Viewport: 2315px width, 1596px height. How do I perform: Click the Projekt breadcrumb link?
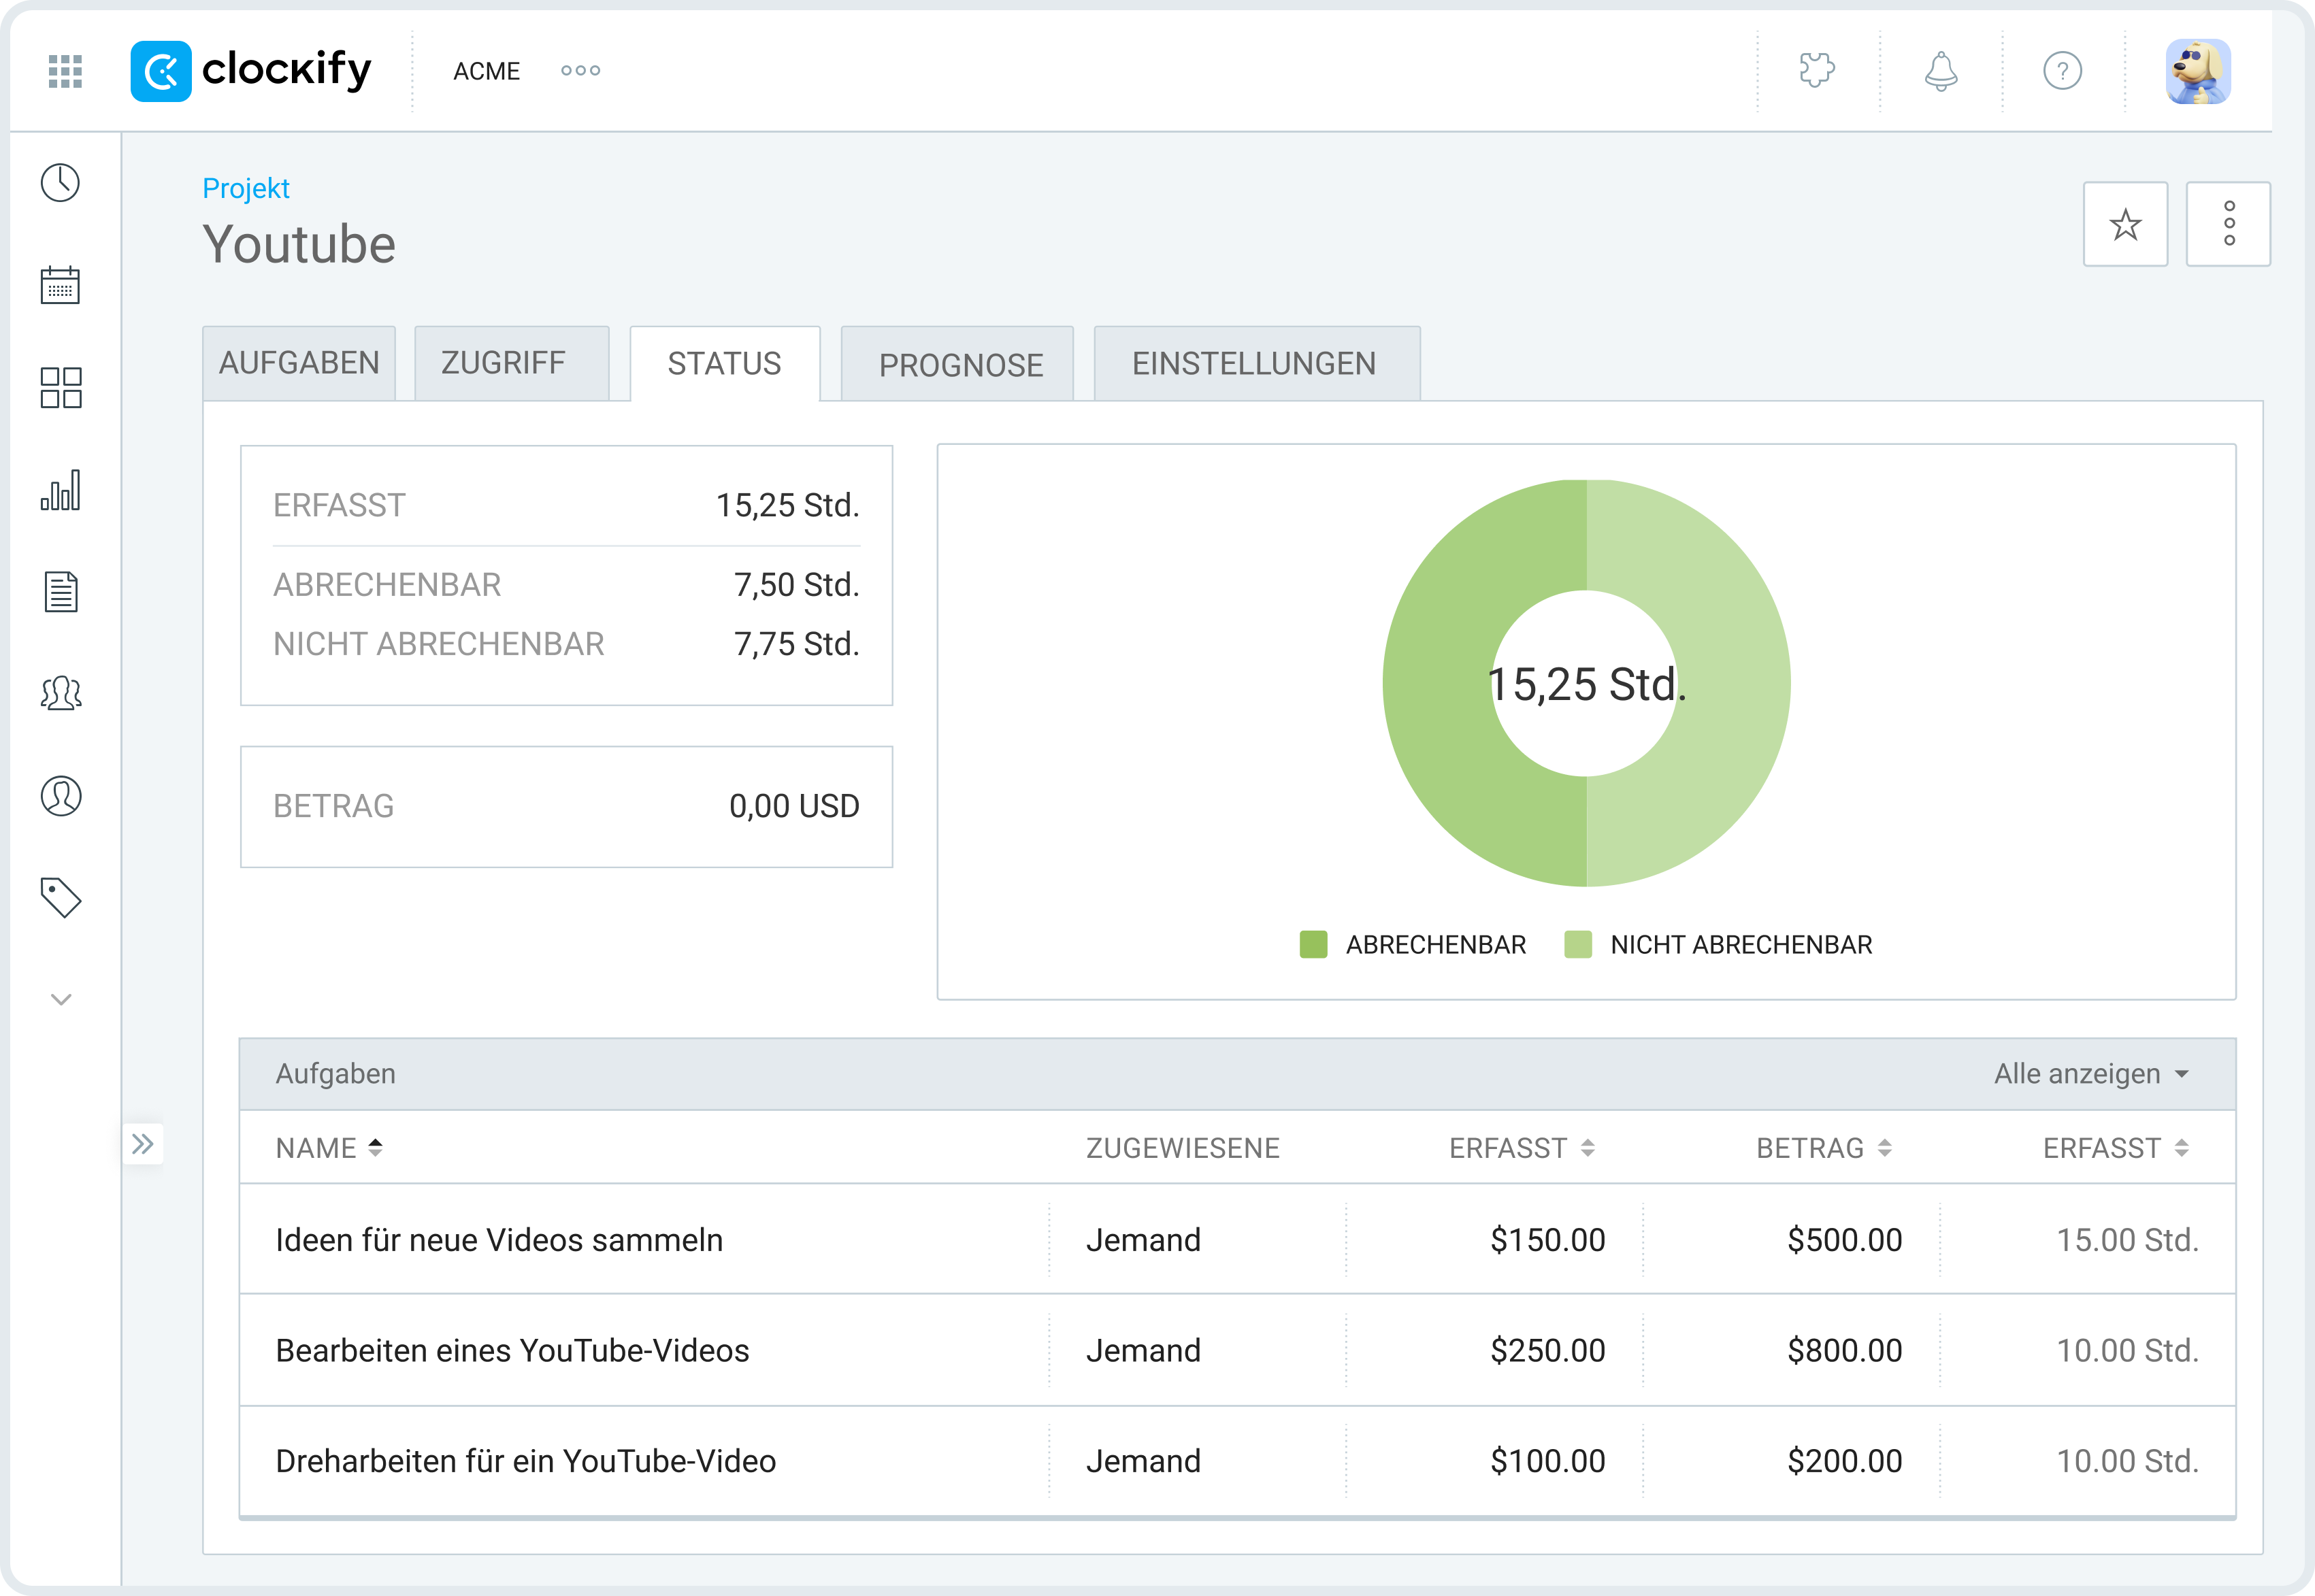[x=245, y=188]
